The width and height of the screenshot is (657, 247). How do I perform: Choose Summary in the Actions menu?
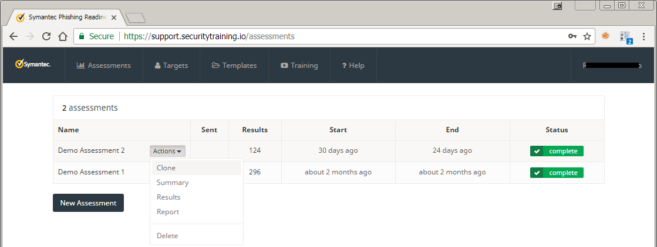tap(173, 183)
